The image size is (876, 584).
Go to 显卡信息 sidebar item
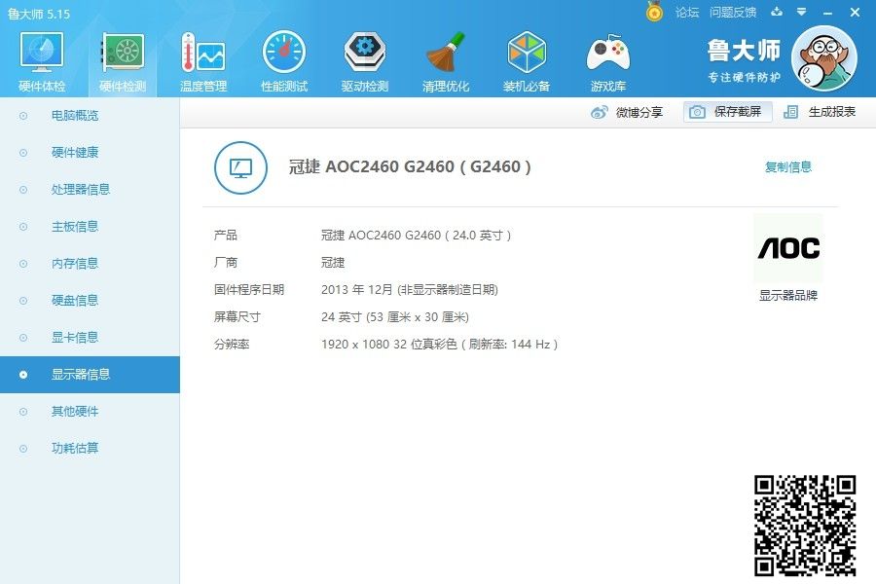point(75,338)
